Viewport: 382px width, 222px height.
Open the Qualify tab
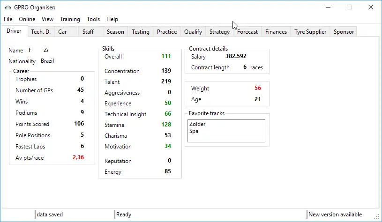pyautogui.click(x=193, y=32)
